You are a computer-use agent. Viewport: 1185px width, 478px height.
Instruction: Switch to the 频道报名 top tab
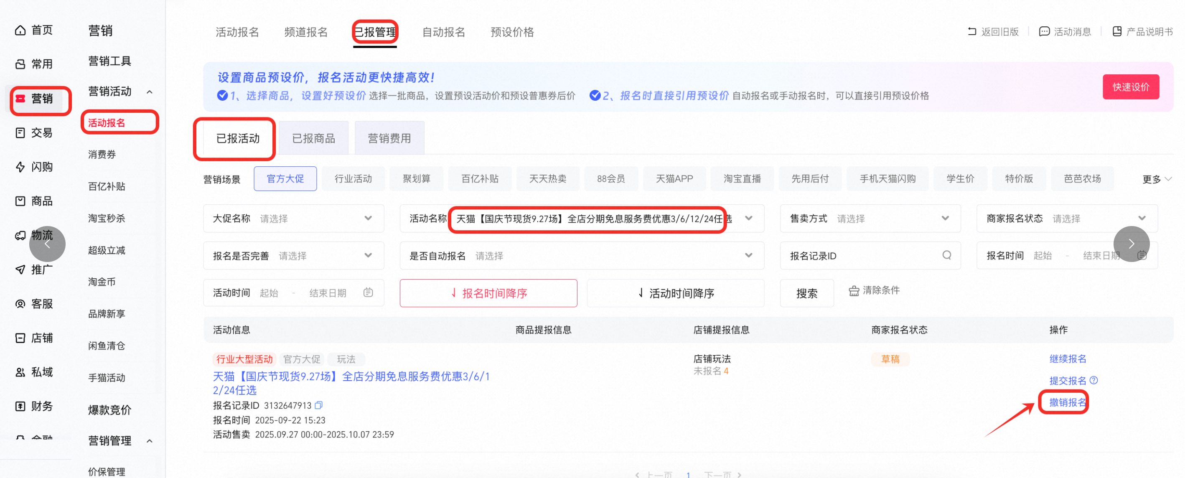pos(306,32)
